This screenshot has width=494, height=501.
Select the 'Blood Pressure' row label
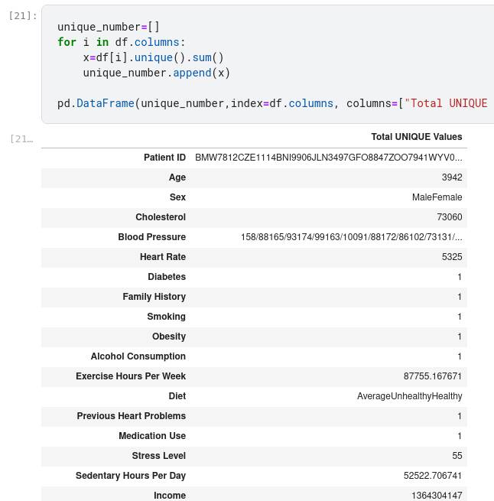(151, 237)
